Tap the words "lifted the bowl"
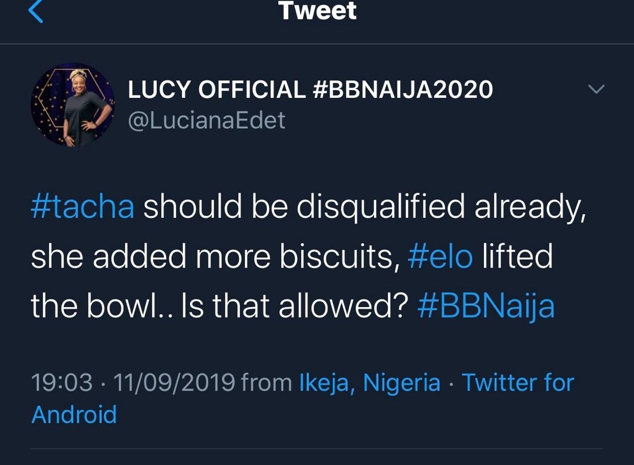634x465 pixels. point(517,257)
